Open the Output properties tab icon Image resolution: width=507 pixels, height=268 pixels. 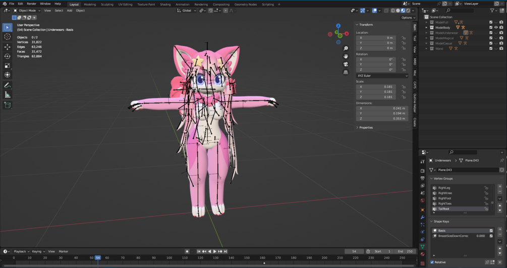point(422,178)
